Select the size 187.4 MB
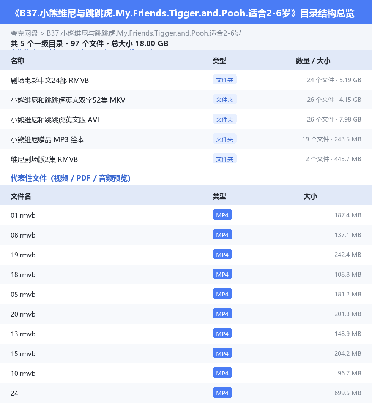The width and height of the screenshot is (372, 415). click(x=348, y=215)
